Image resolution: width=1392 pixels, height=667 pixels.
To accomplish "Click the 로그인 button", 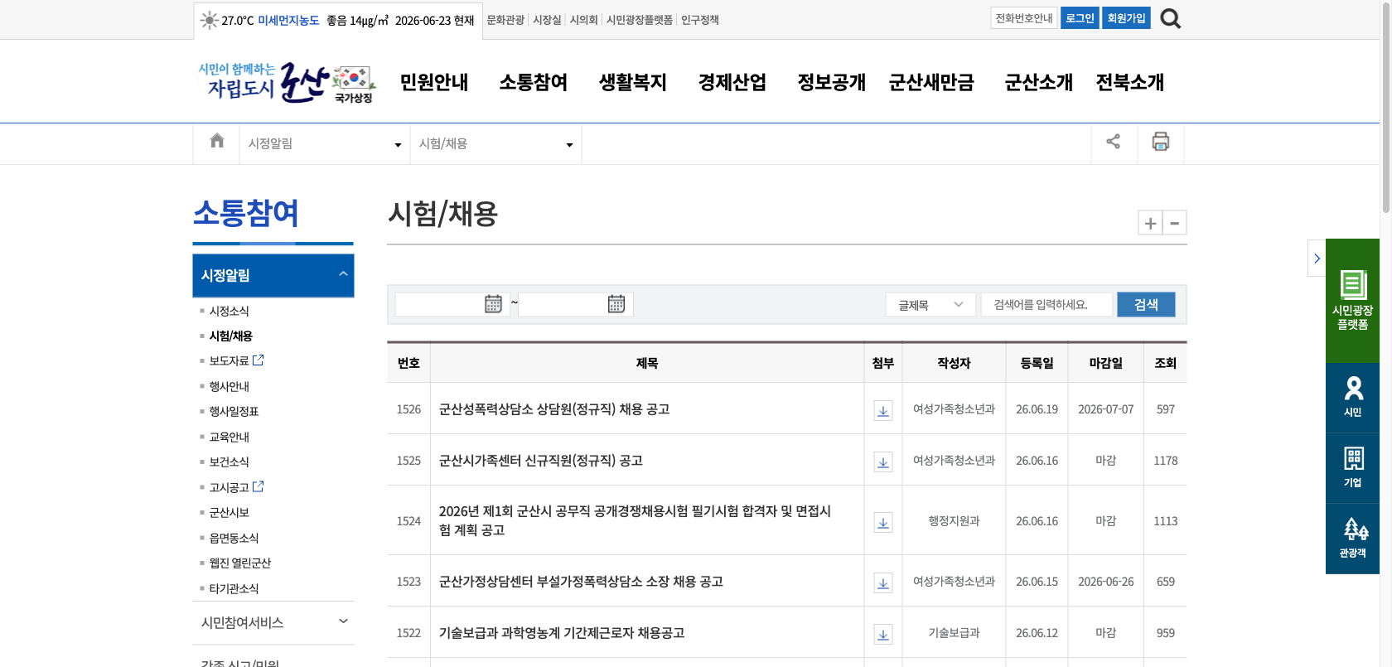I will click(1080, 18).
